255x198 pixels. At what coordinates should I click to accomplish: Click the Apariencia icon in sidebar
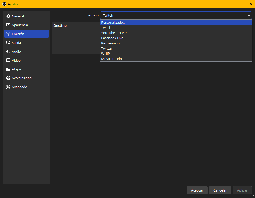tap(8, 25)
